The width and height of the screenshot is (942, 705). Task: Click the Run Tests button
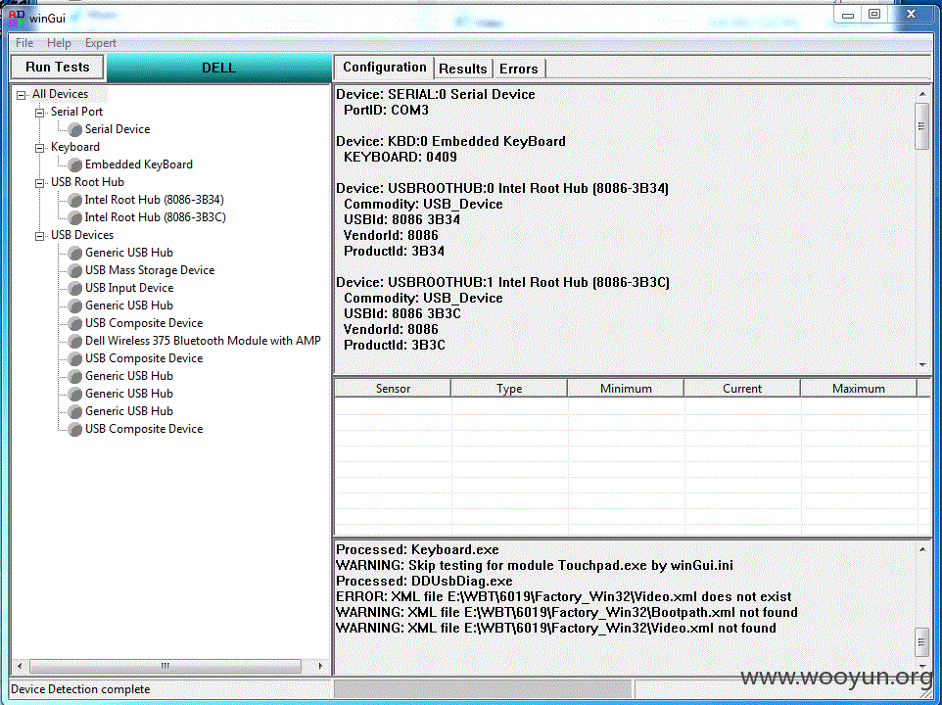point(58,67)
